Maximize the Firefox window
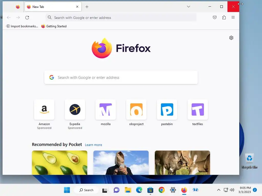262x196 pixels. coord(222,7)
